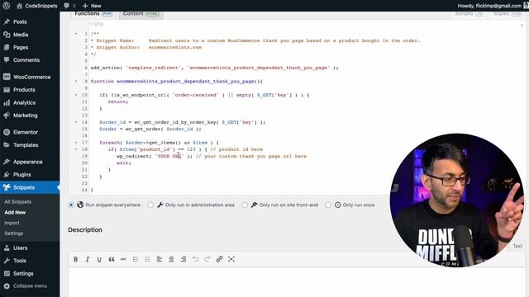Click the 123 product id value
529x297 pixels.
(x=191, y=149)
